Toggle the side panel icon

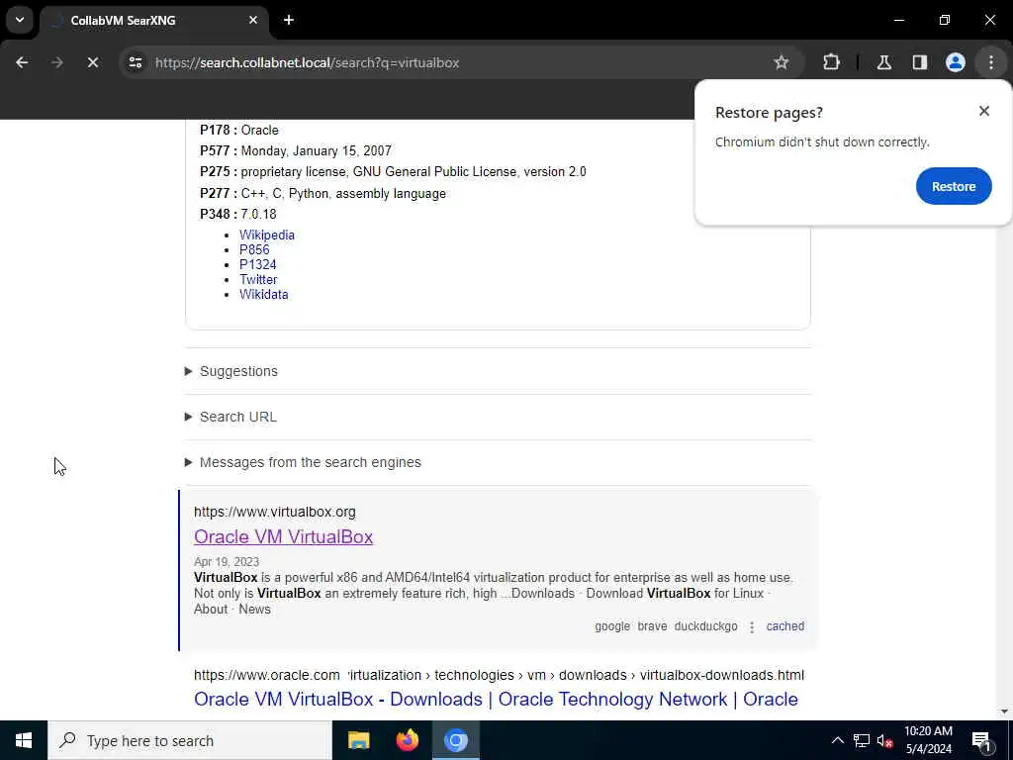pos(920,62)
